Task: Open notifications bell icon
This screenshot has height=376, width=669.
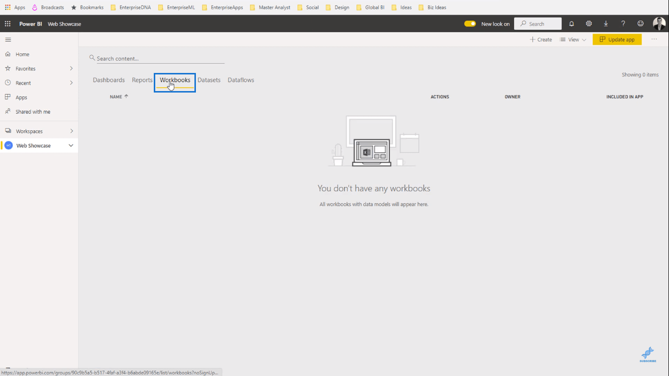Action: [x=572, y=23]
